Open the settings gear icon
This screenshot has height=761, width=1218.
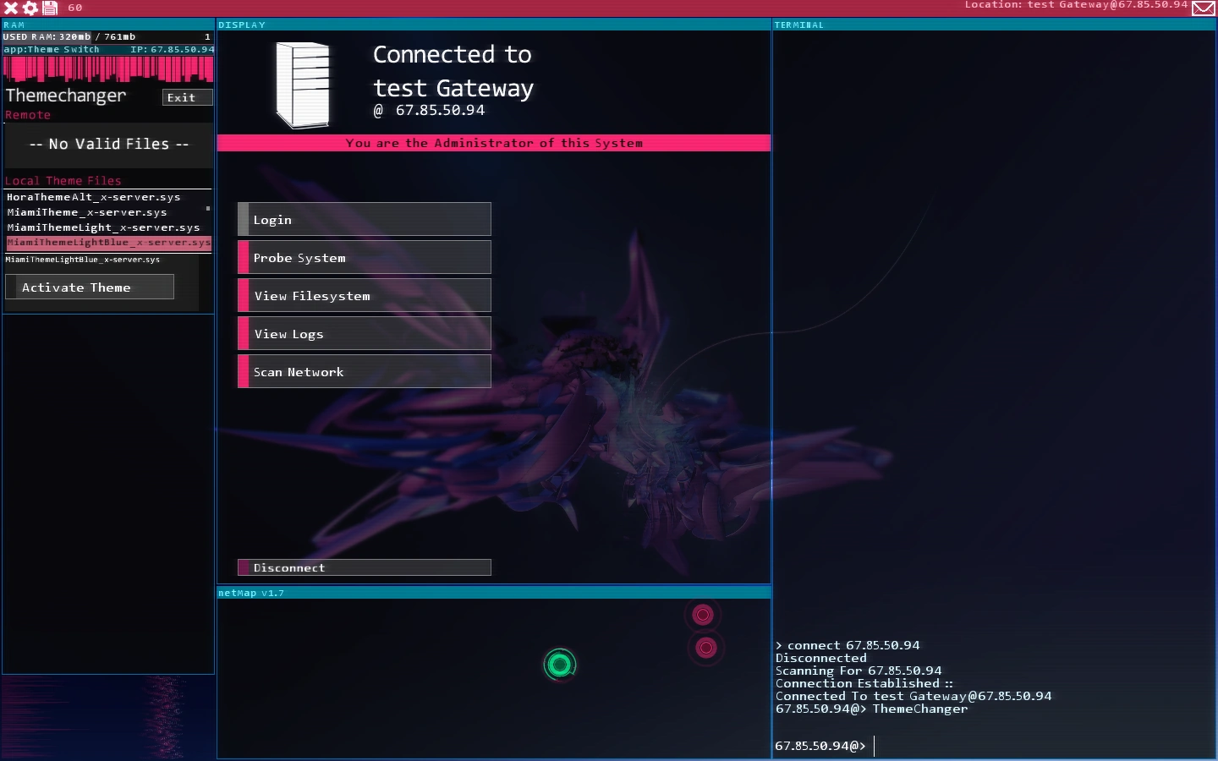[30, 8]
